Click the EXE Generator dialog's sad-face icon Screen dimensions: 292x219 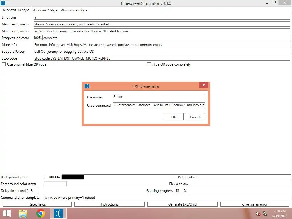coord(87,86)
